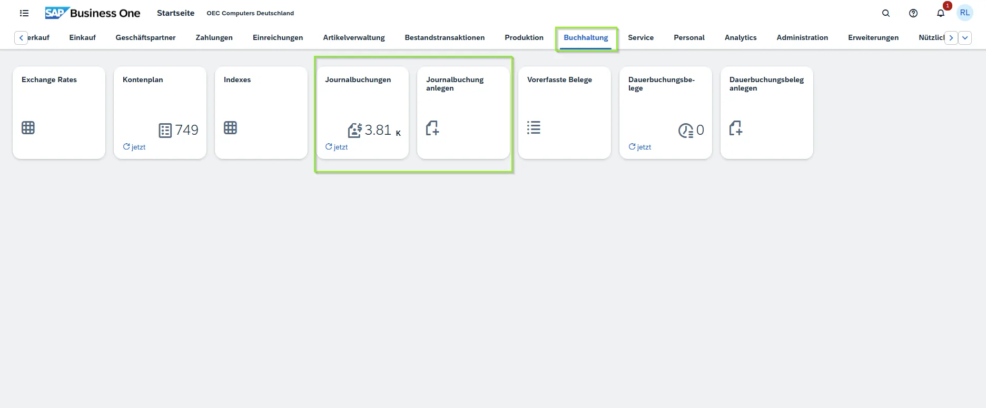Open the notifications bell
Viewport: 986px width, 408px height.
click(x=941, y=13)
